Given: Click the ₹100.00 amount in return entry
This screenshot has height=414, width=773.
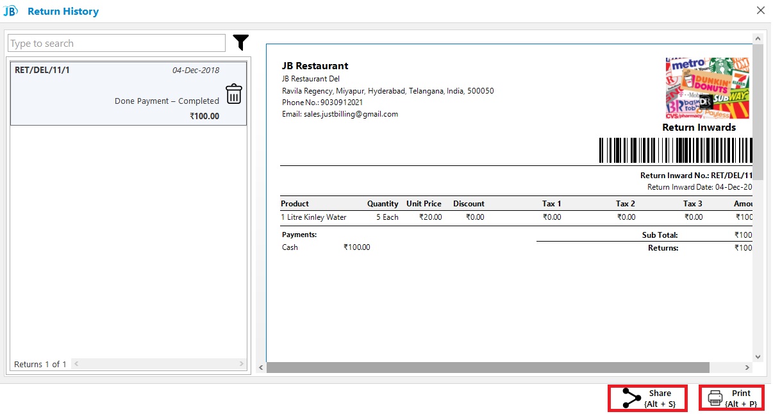Looking at the screenshot, I should 204,116.
